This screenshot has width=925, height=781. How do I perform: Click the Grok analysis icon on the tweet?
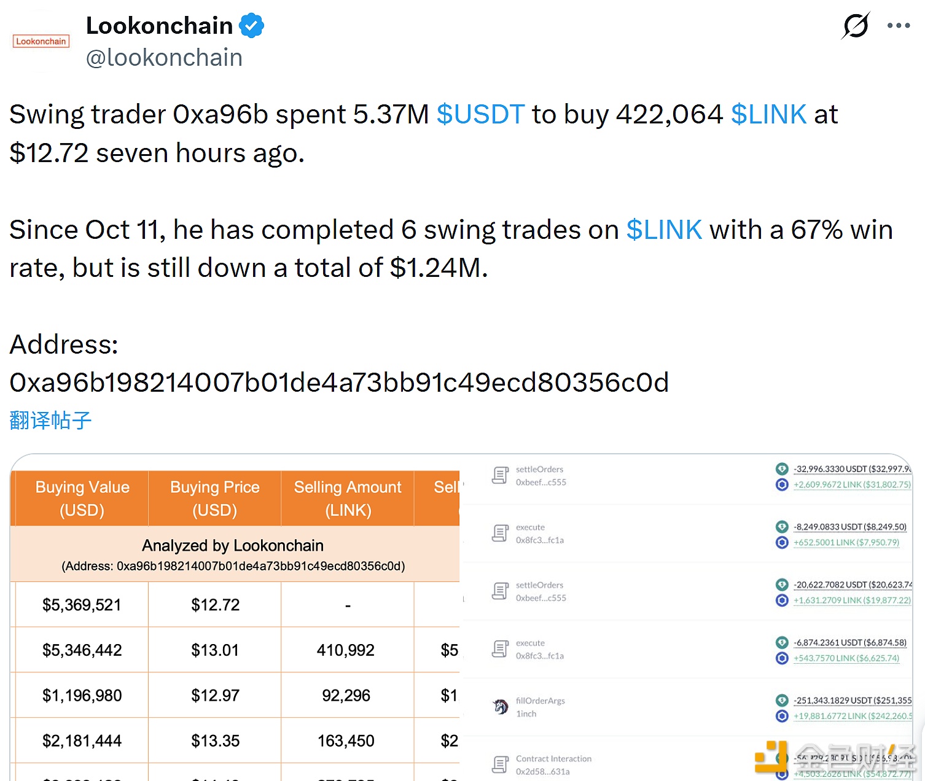[855, 25]
